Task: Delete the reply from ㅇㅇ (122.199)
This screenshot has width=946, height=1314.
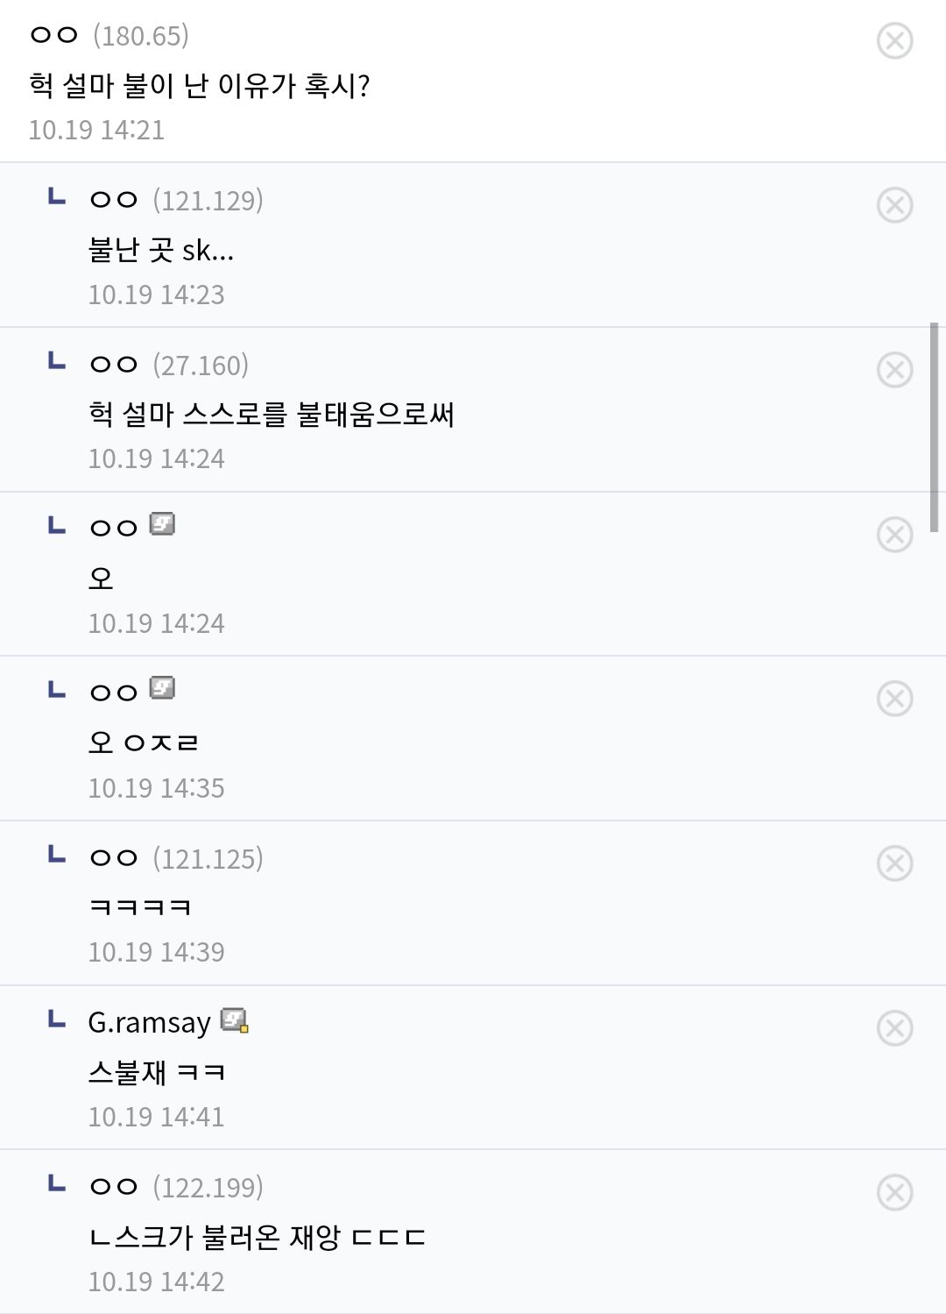Action: point(894,1192)
